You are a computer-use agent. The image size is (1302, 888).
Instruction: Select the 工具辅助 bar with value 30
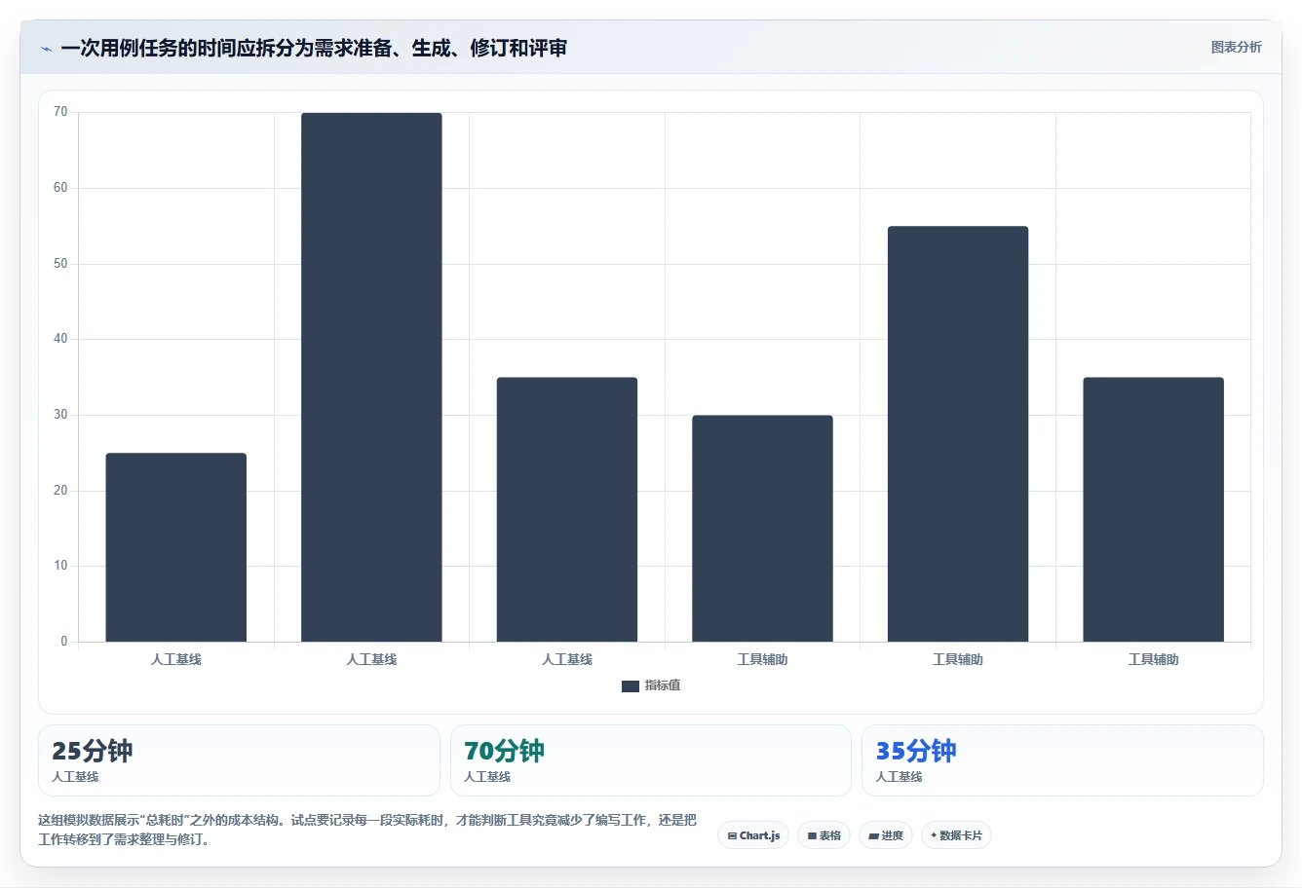[762, 529]
